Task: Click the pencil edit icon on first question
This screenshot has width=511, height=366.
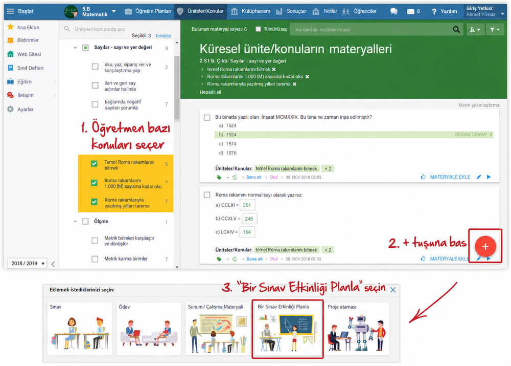Action: point(478,177)
